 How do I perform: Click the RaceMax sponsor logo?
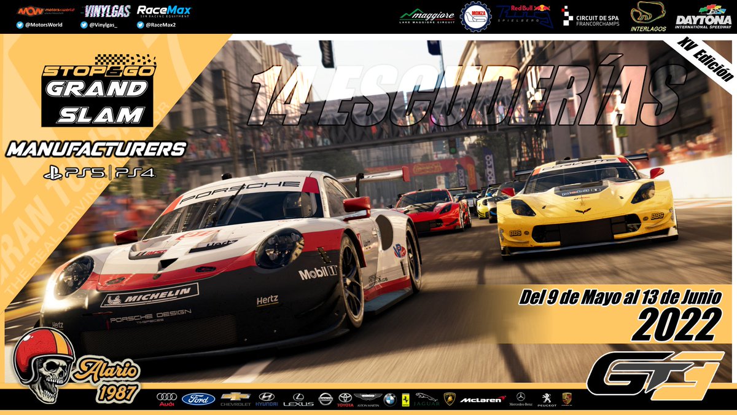click(163, 11)
